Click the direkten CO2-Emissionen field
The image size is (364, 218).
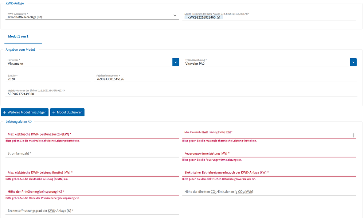coord(269,192)
